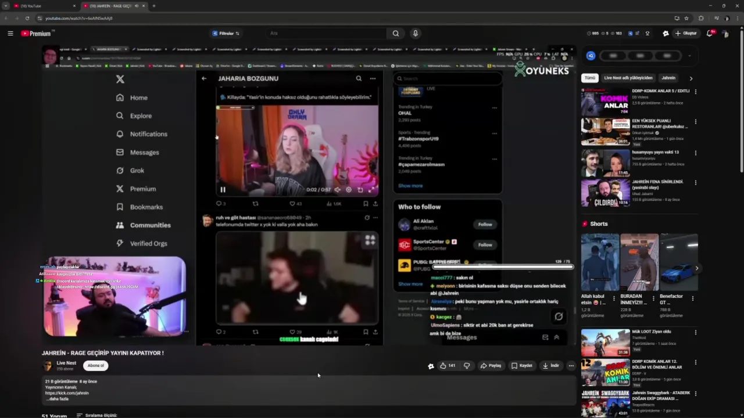Open the Chrome three-dot menu
This screenshot has width=744, height=418.
click(x=737, y=18)
